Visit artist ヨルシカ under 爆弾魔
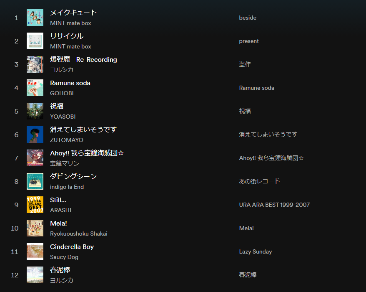366x292 pixels. tap(62, 70)
